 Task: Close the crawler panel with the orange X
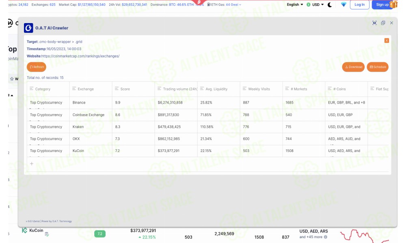(x=387, y=40)
